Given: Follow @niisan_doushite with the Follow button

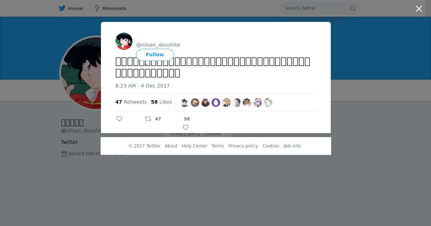Looking at the screenshot, I should tap(155, 55).
